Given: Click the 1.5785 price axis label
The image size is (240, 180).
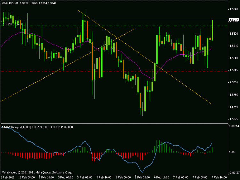Looking at the screenshot, I should click(234, 70).
